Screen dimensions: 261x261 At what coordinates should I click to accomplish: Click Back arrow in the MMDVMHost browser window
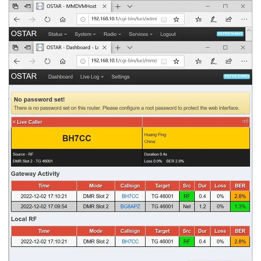[x=17, y=20]
